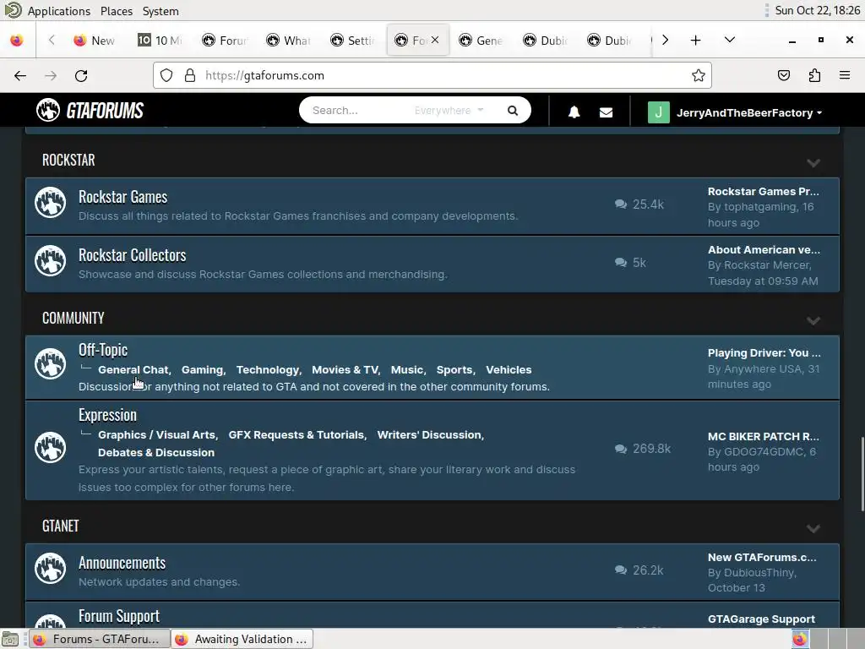Reload the current page
The image size is (865, 649).
[81, 75]
